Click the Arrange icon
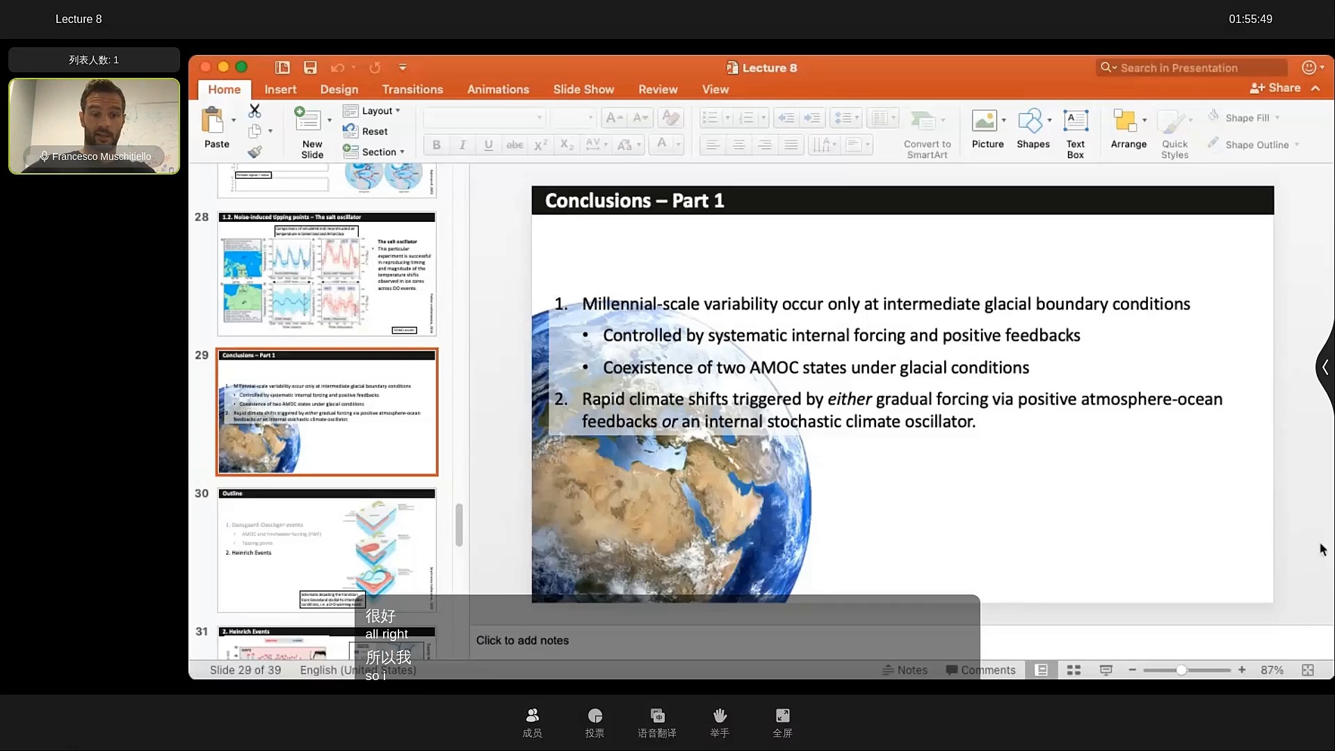This screenshot has width=1335, height=751. 1124,120
